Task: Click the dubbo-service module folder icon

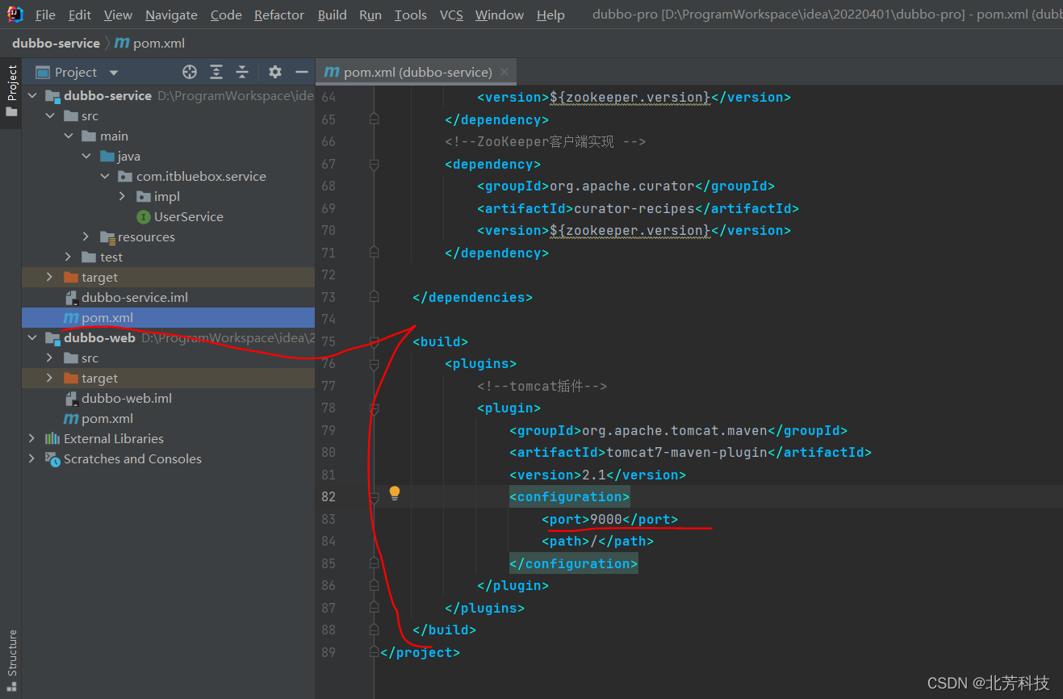Action: tap(52, 96)
